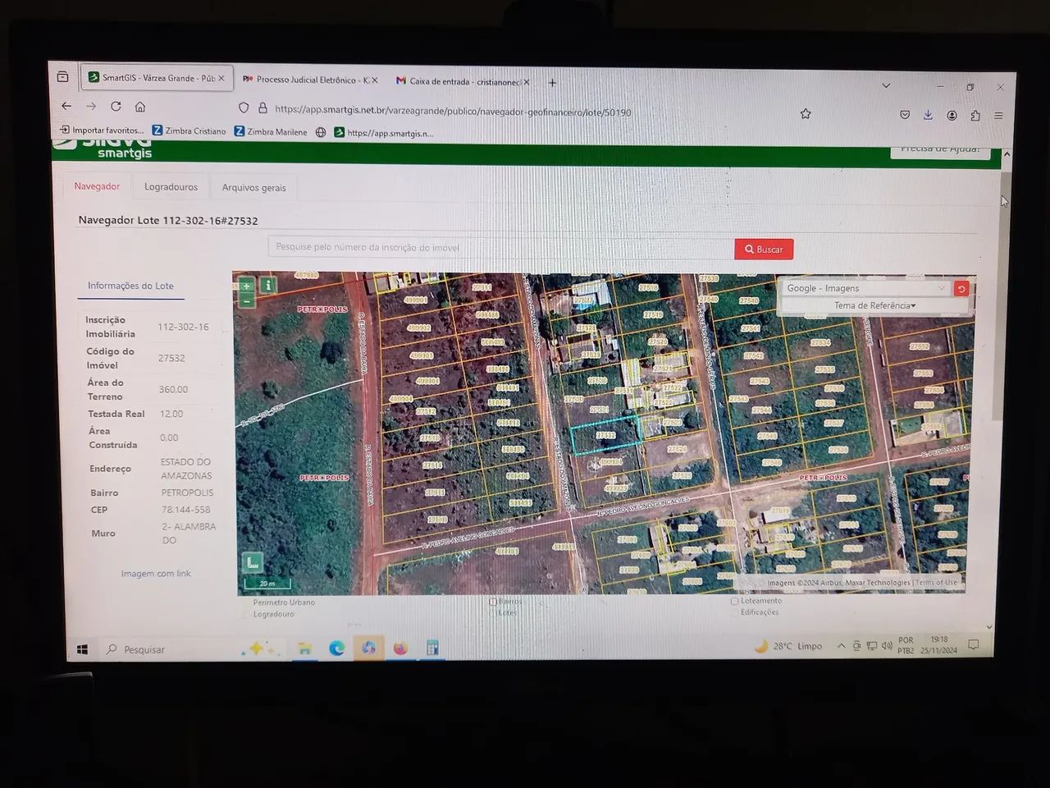
Task: Go forward in browser history
Action: (91, 106)
